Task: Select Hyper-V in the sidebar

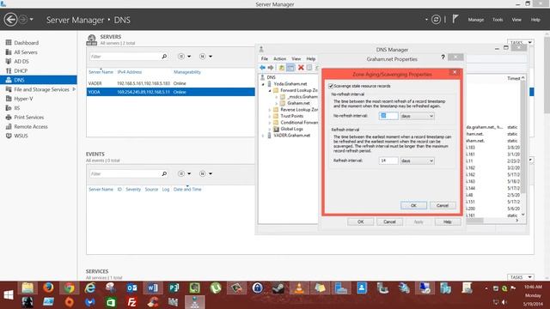Action: point(23,99)
